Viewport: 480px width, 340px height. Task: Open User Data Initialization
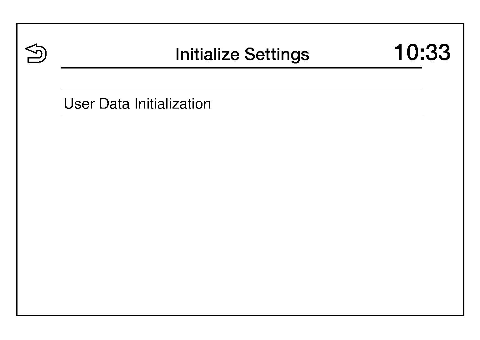click(137, 104)
